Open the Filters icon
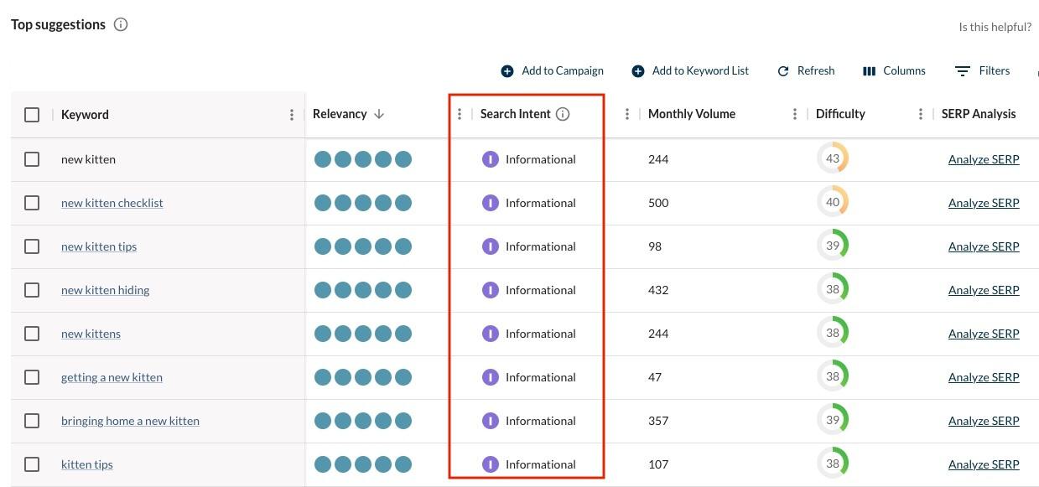 coord(962,70)
